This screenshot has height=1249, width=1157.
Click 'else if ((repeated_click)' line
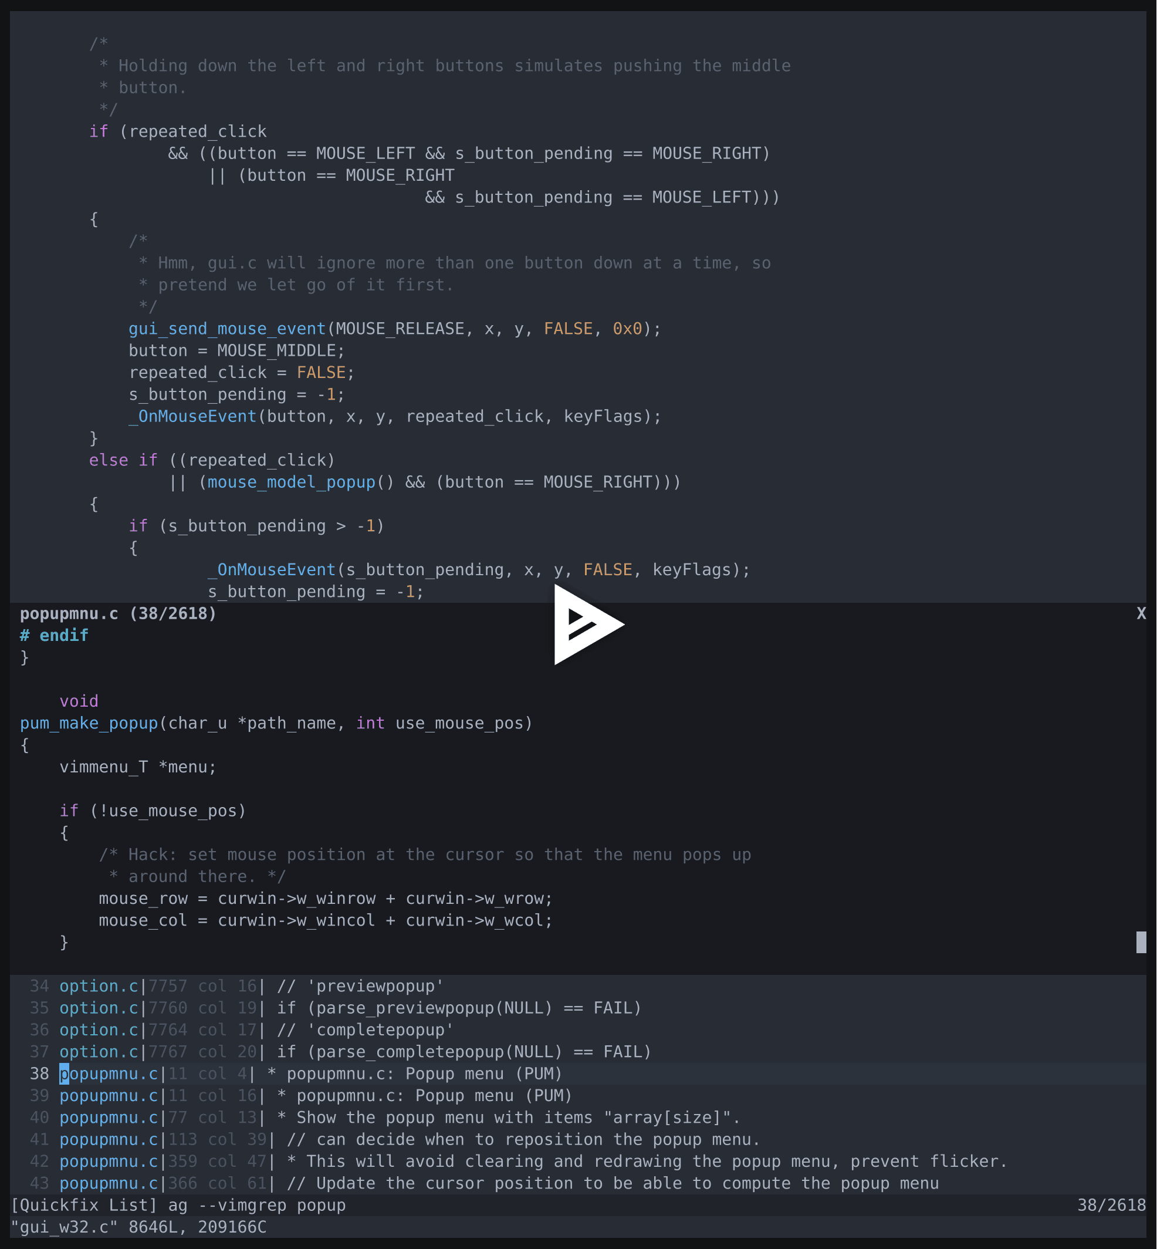point(212,460)
